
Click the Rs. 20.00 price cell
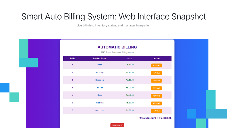click(x=130, y=88)
